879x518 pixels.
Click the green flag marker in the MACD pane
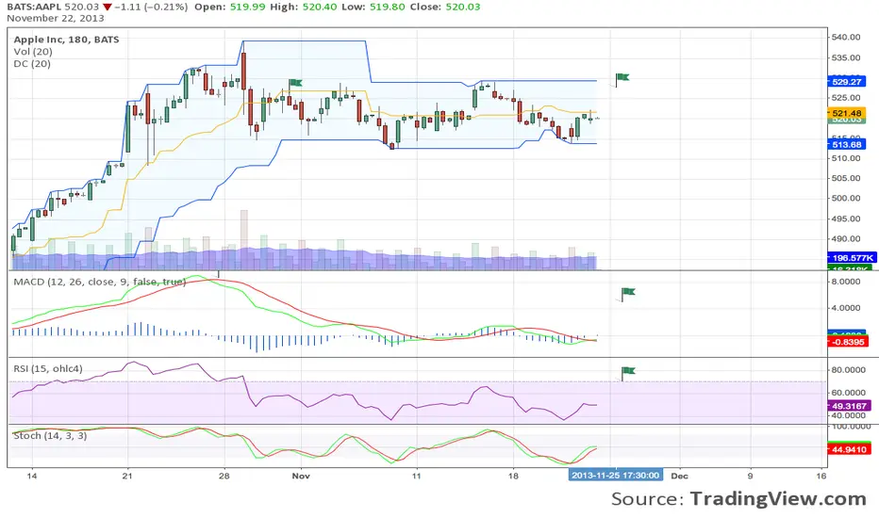(x=627, y=293)
